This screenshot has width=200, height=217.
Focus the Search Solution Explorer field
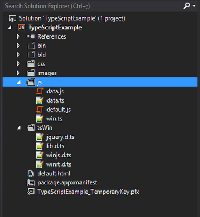pyautogui.click(x=92, y=6)
